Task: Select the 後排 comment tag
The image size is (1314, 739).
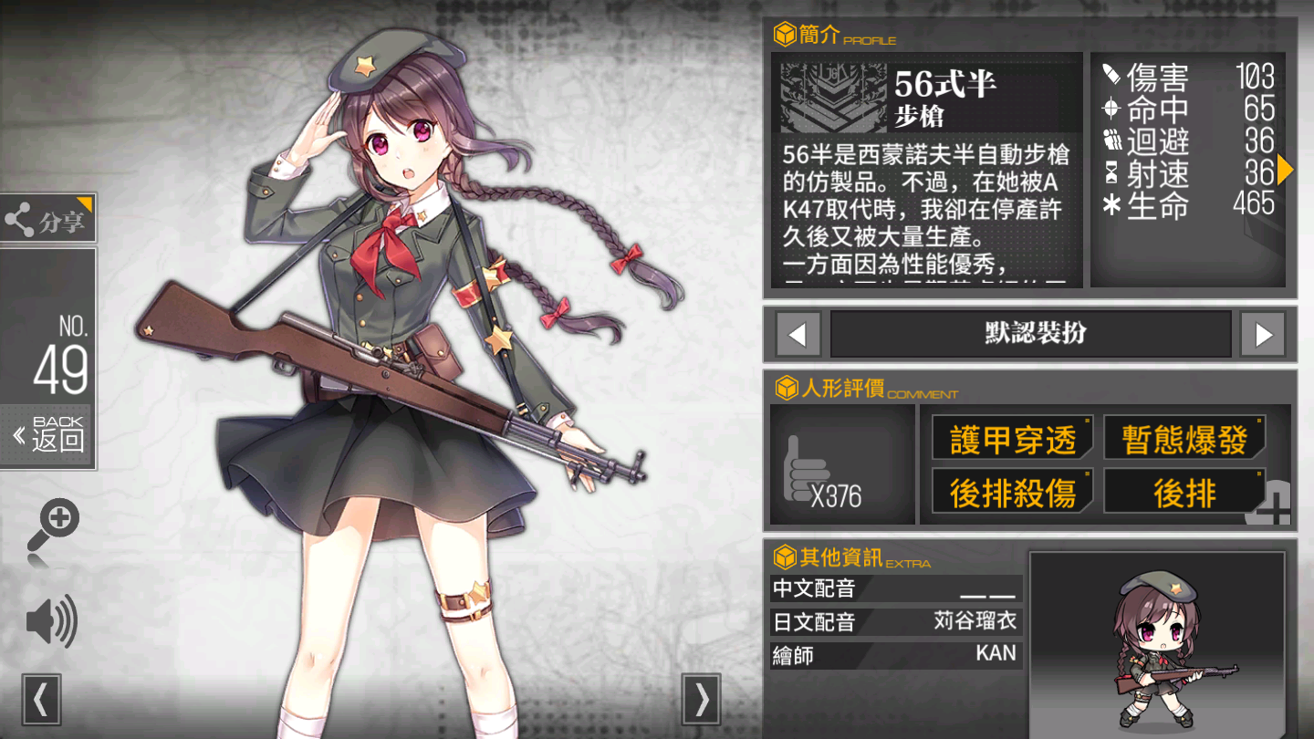Action: (x=1185, y=493)
